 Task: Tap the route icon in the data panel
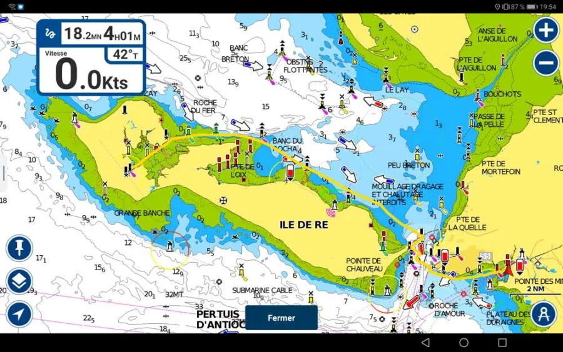pos(51,34)
